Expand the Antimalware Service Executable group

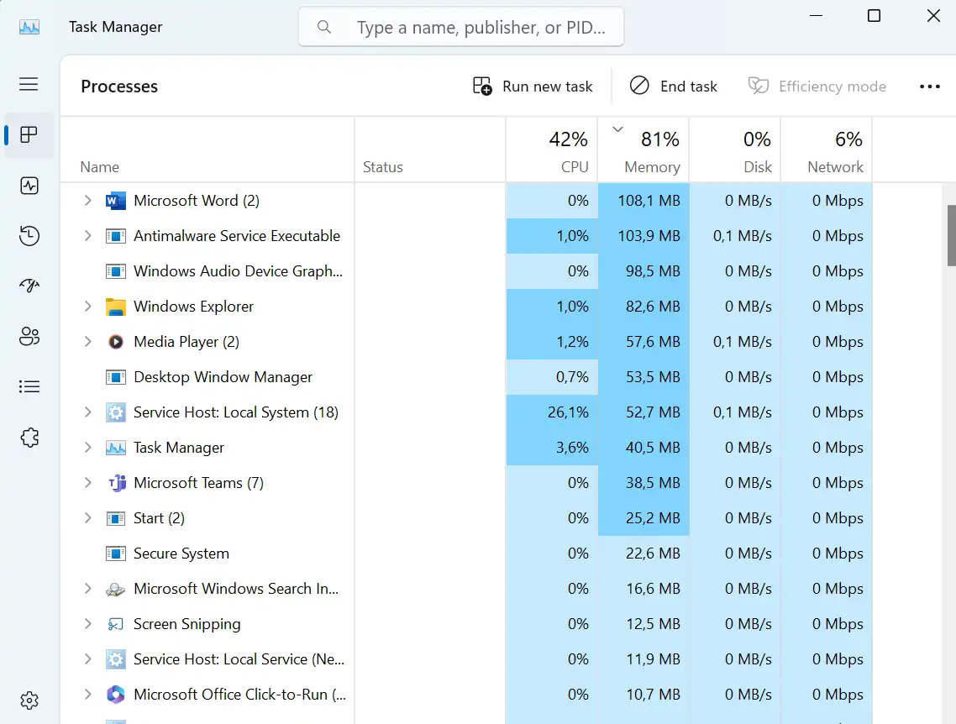pyautogui.click(x=88, y=236)
